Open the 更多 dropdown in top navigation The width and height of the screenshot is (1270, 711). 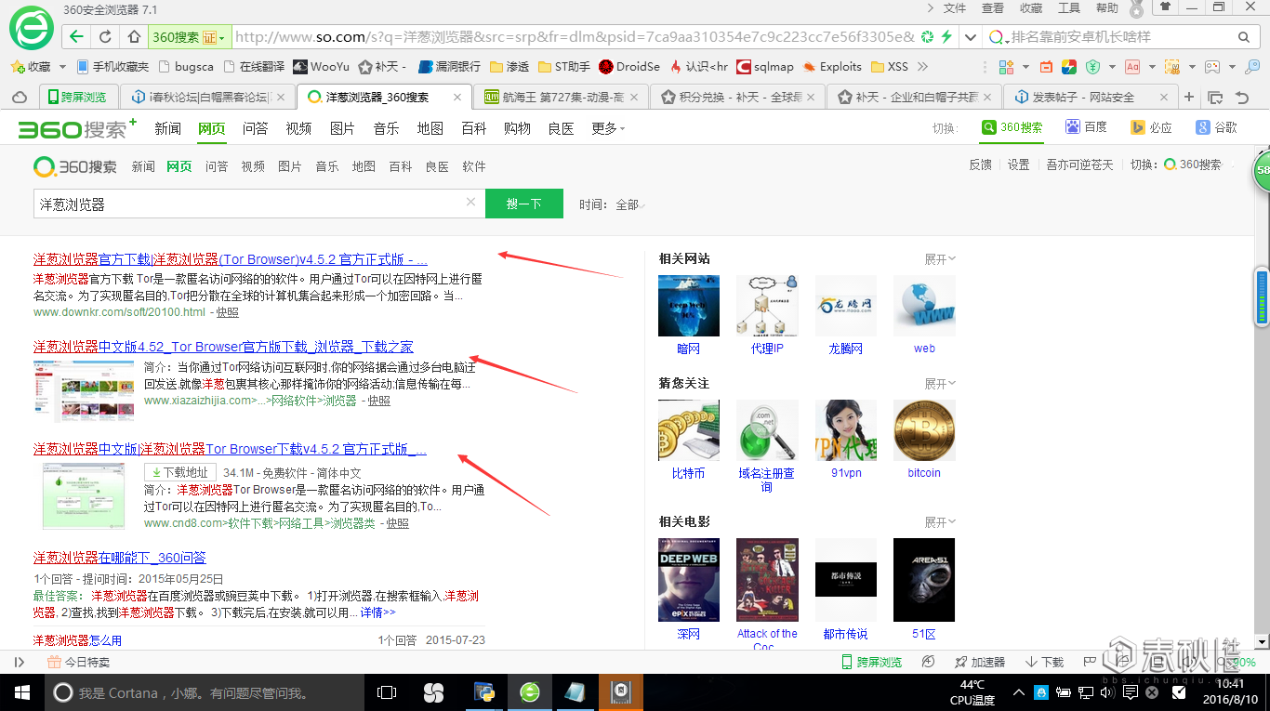coord(608,128)
